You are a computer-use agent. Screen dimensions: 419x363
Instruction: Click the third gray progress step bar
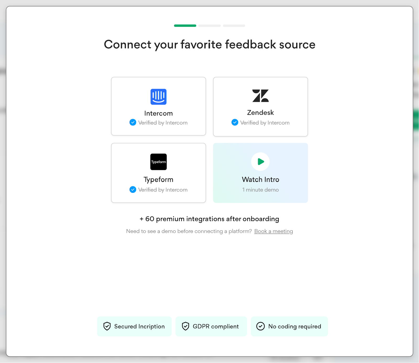(x=234, y=26)
